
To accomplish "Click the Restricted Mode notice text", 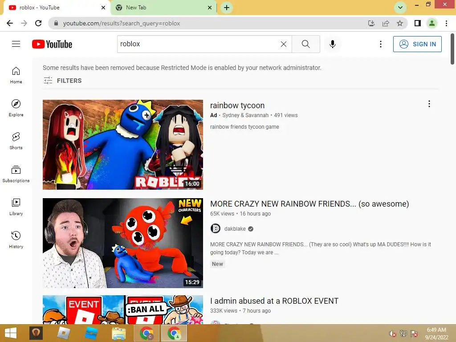I will [x=182, y=68].
